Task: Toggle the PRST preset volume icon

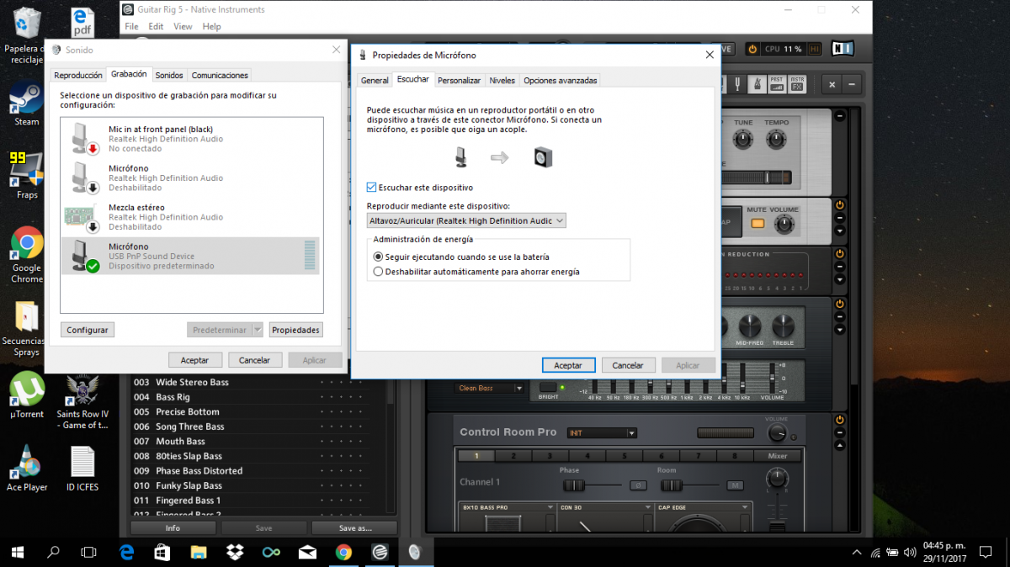Action: point(776,84)
